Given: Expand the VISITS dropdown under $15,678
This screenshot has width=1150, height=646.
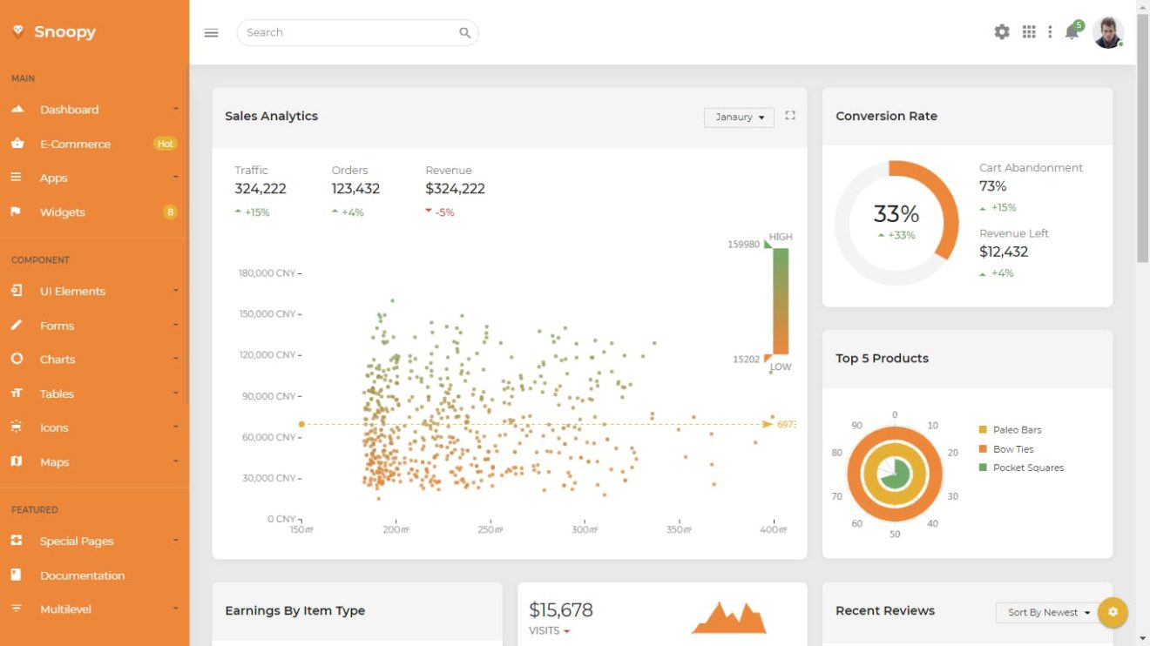Looking at the screenshot, I should pyautogui.click(x=550, y=629).
